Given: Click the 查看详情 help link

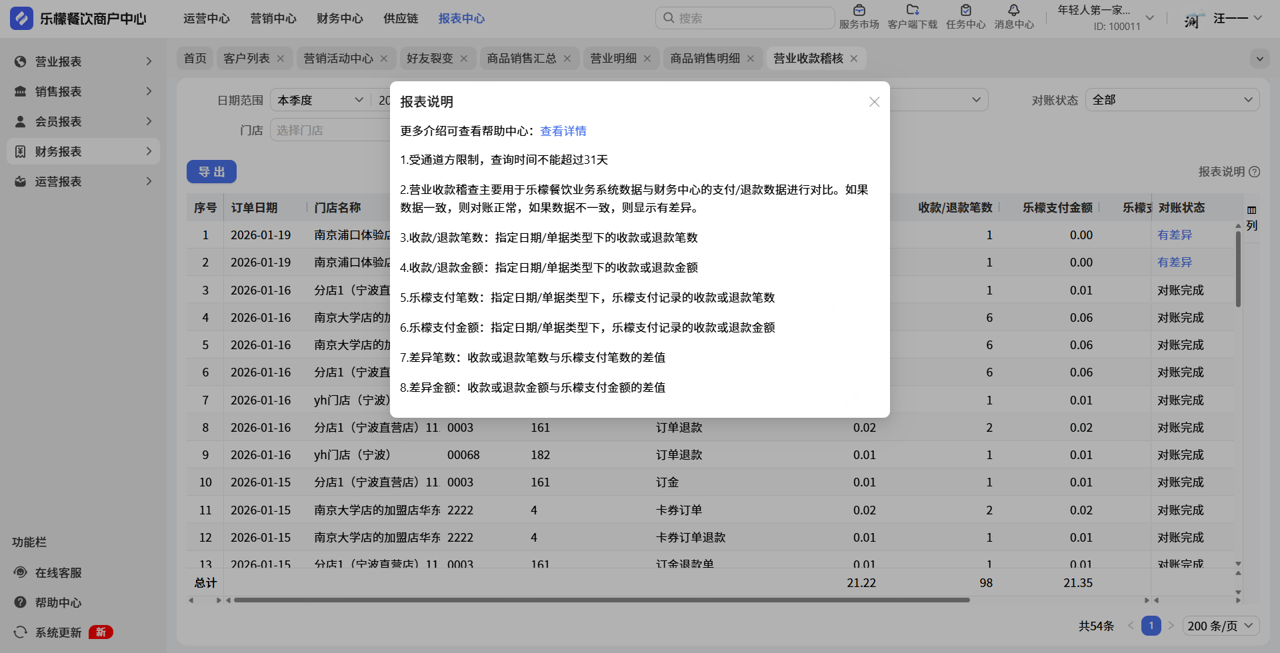Looking at the screenshot, I should click(563, 131).
